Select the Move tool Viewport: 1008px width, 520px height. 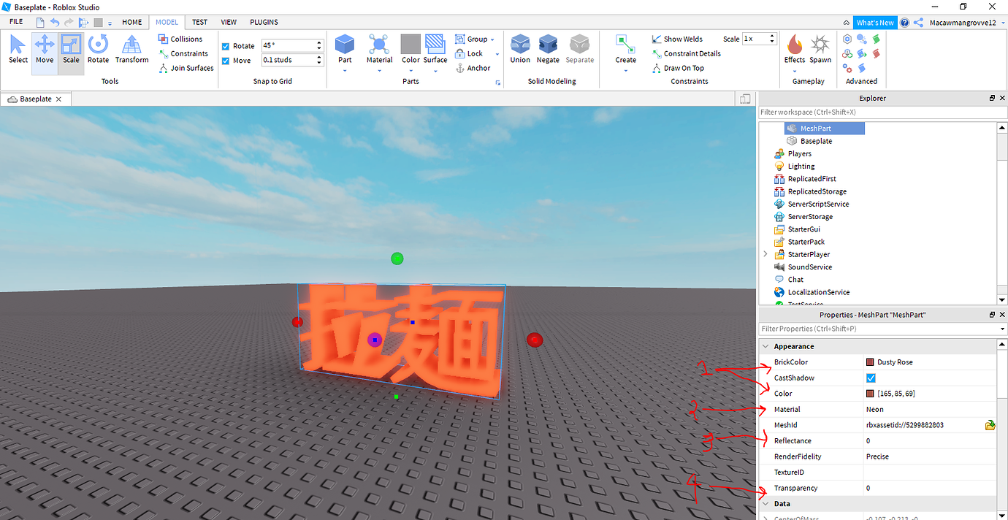(44, 50)
